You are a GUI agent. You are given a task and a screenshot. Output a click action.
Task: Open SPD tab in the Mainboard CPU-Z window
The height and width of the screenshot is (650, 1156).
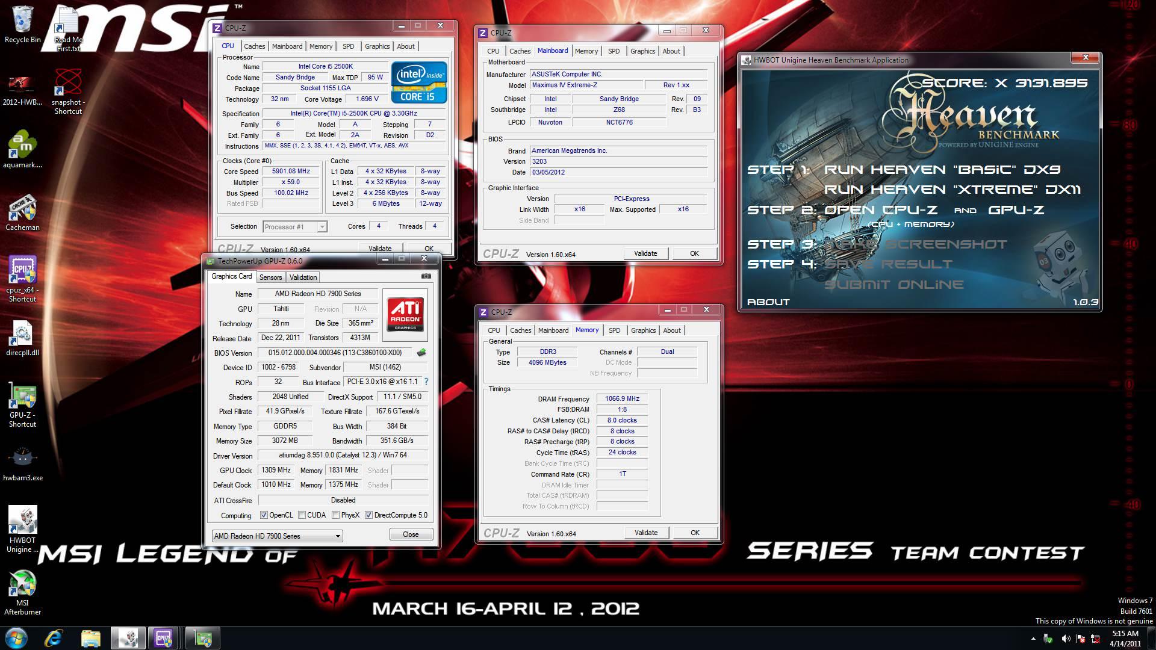(614, 51)
